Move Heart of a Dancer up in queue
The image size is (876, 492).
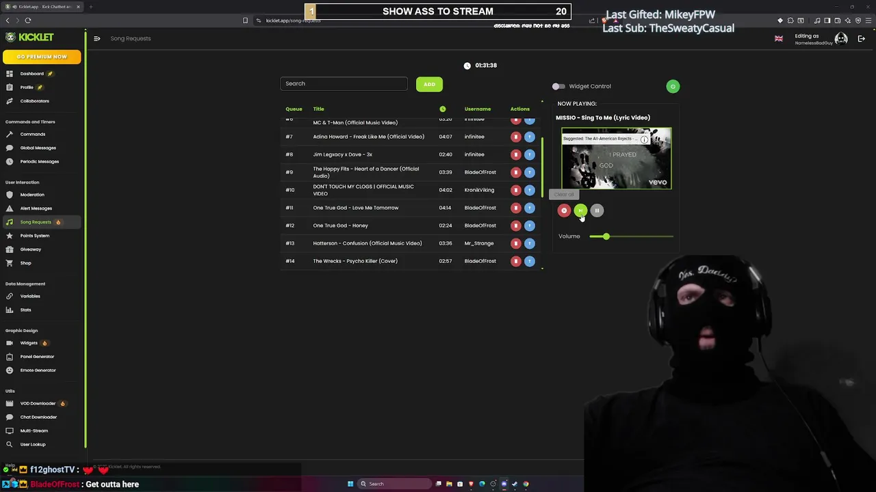(530, 172)
